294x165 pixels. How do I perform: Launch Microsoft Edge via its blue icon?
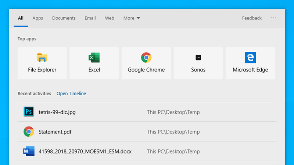pos(250,58)
